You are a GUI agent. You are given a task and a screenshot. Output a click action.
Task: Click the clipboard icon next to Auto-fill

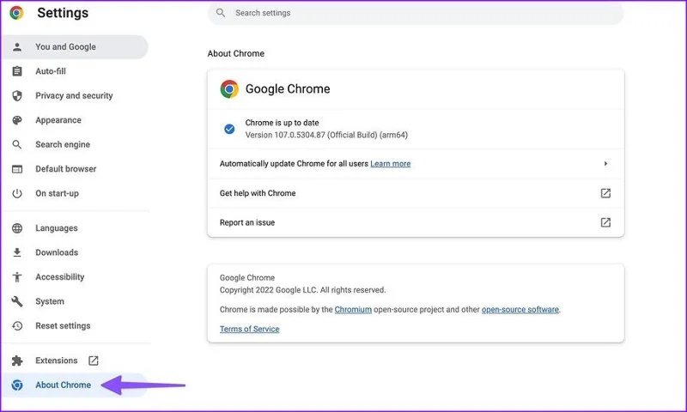(17, 71)
